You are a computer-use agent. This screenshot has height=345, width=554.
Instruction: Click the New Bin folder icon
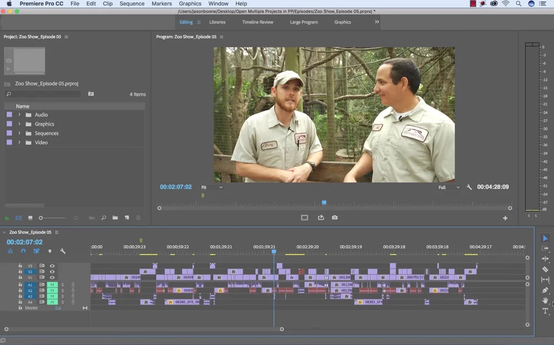115,218
